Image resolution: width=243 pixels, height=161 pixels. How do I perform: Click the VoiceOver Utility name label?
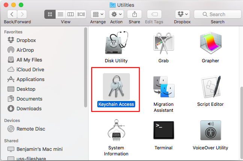(210, 148)
